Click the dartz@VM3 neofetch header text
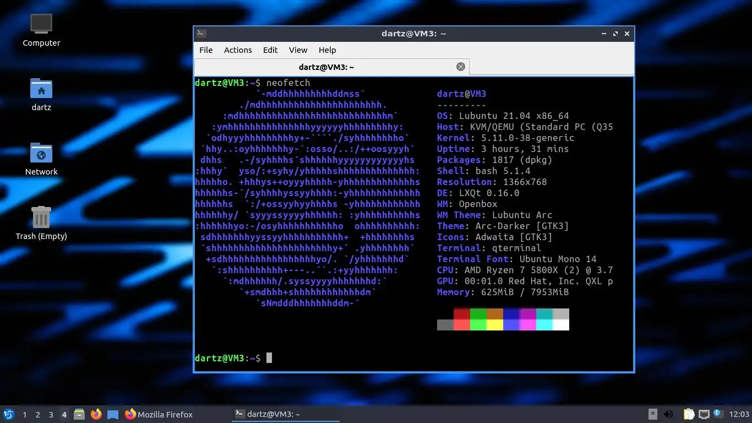Image resolution: width=752 pixels, height=423 pixels. 462,94
